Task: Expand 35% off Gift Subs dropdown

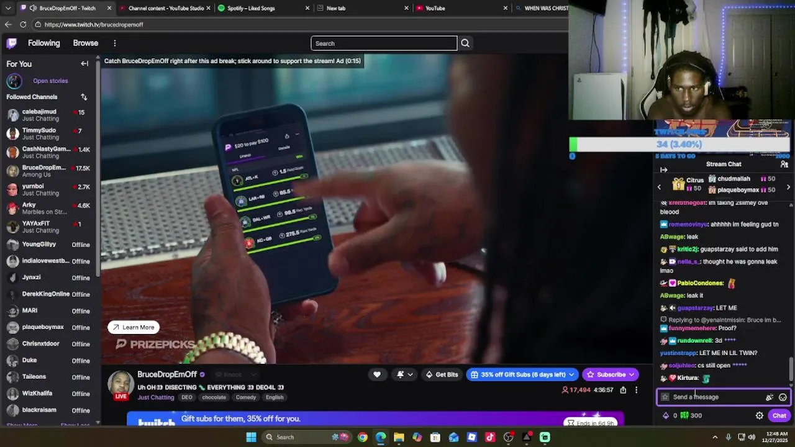Action: coord(571,374)
